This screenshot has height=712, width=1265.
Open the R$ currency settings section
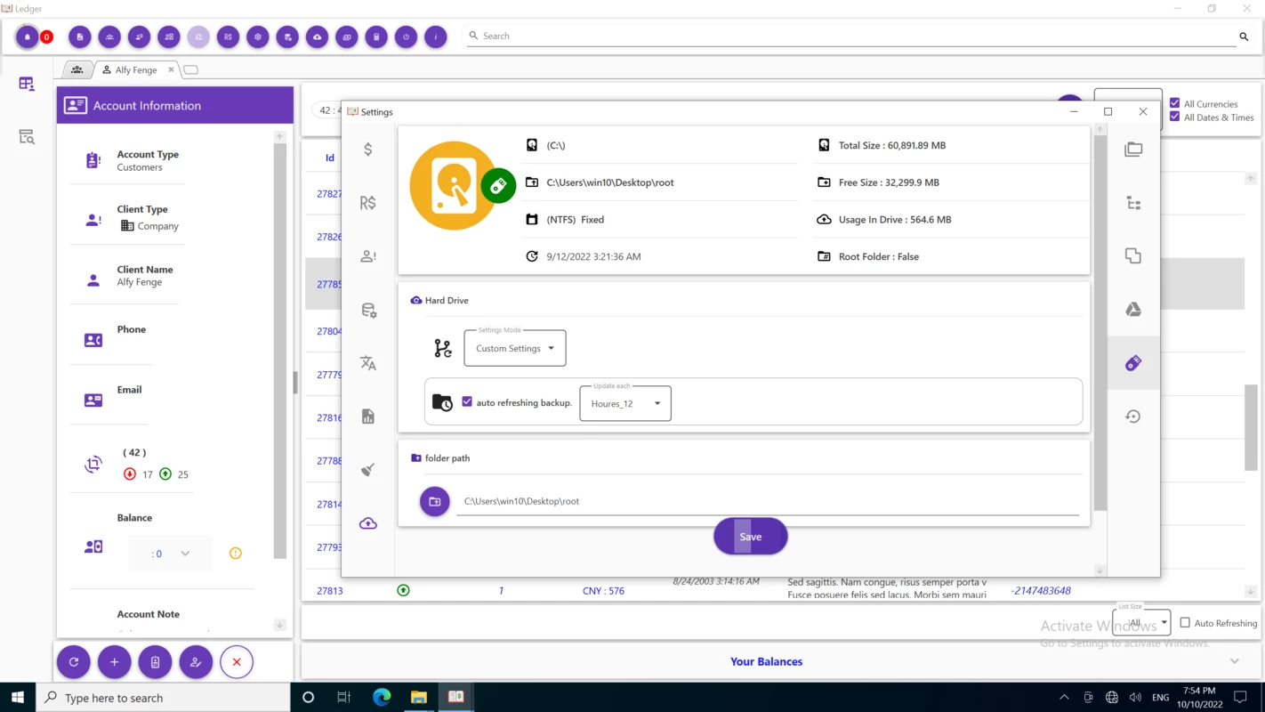coord(368,203)
